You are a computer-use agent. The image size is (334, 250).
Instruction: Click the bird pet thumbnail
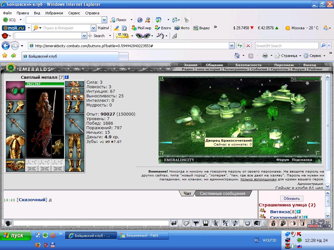coord(58,147)
